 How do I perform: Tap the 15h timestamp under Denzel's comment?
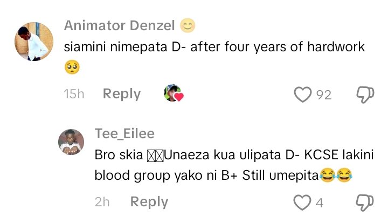coord(74,94)
